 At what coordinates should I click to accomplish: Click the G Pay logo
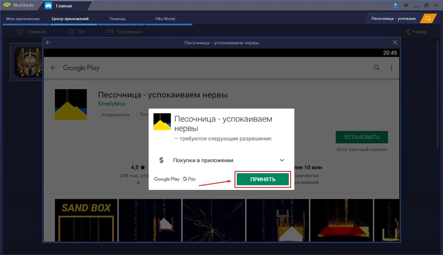[189, 179]
